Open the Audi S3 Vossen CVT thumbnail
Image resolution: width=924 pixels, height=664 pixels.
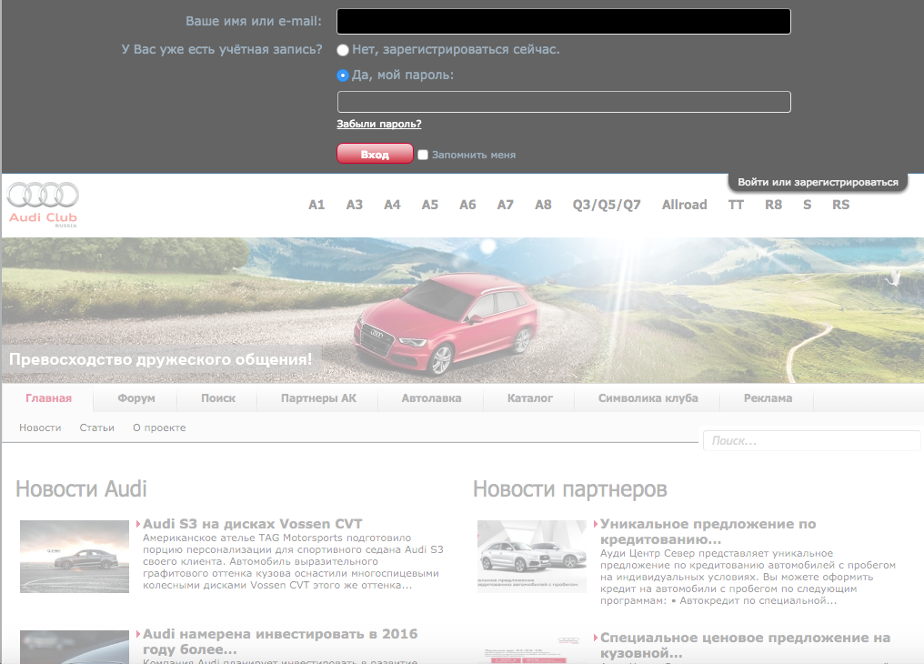(75, 557)
